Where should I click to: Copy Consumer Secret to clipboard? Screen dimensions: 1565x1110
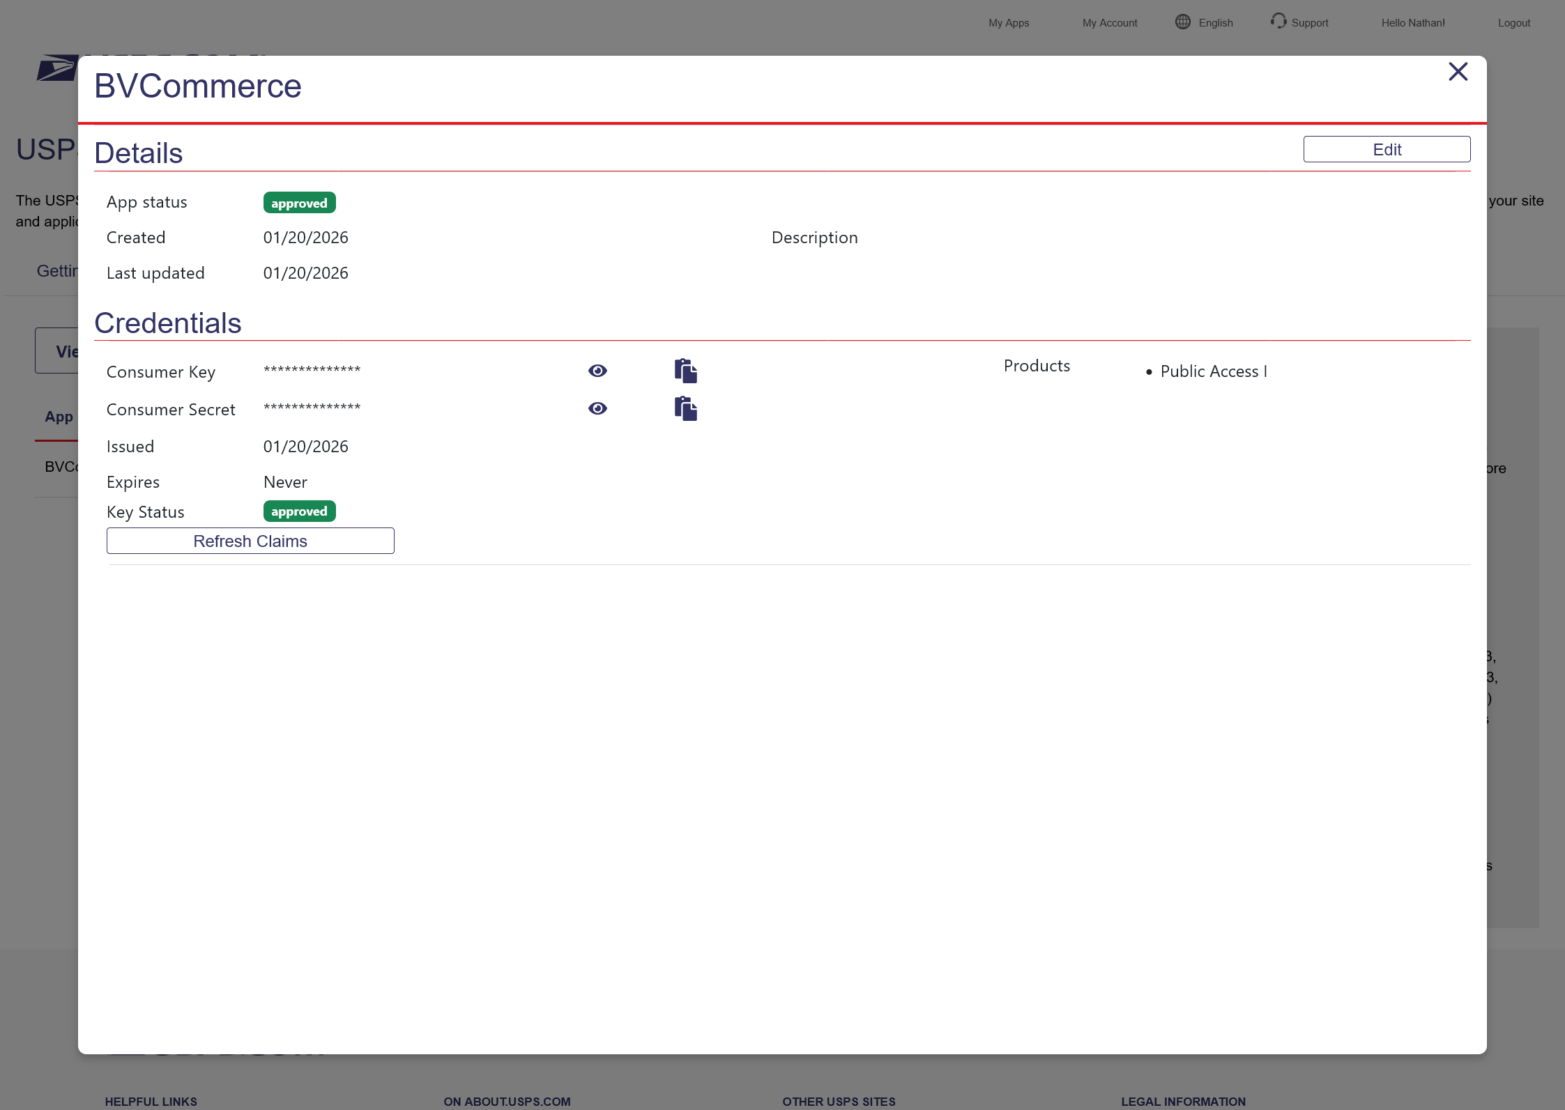coord(685,408)
